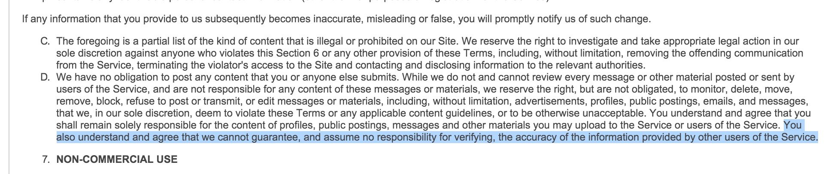Screen dimensions: 831x174
Task: Click the list marker letter C
Action: (x=45, y=42)
